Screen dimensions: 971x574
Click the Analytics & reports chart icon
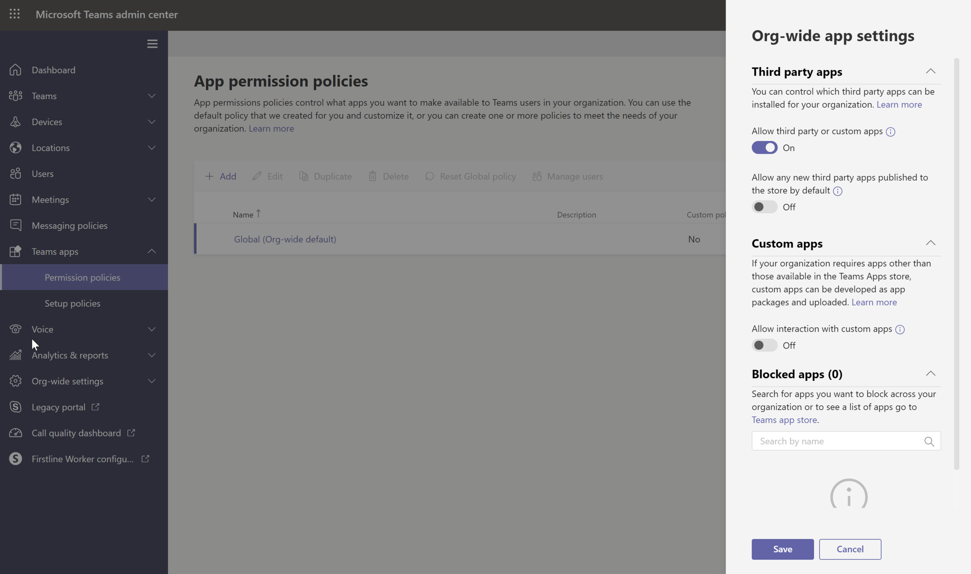coord(15,355)
